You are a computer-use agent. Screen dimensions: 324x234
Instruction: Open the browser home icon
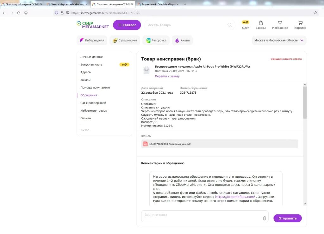point(26,13)
